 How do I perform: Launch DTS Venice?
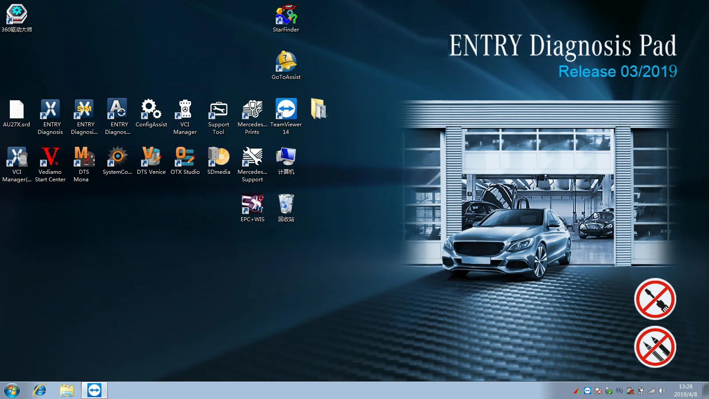151,161
